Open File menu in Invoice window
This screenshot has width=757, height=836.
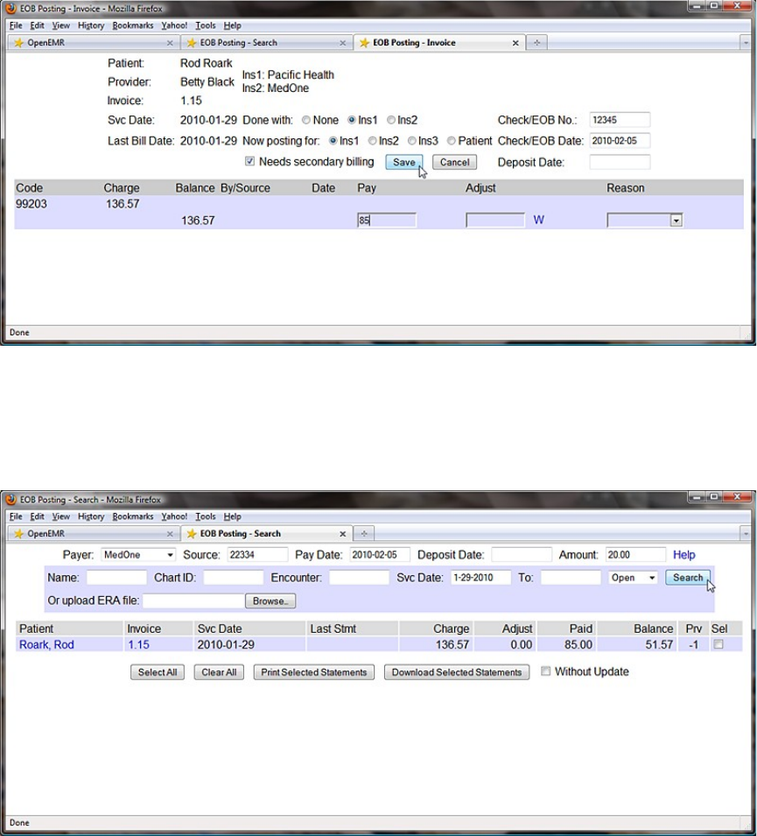[16, 25]
